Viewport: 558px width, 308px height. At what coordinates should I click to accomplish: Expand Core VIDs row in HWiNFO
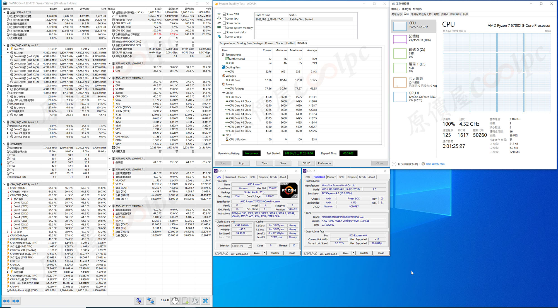[x=8, y=49]
